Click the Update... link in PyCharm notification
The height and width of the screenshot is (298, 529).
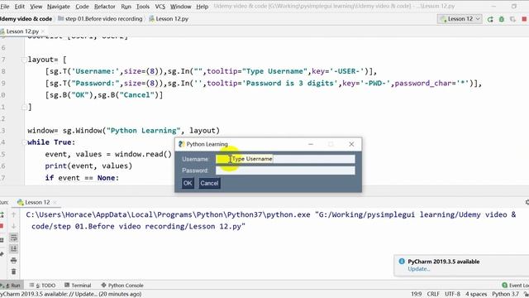(x=419, y=269)
